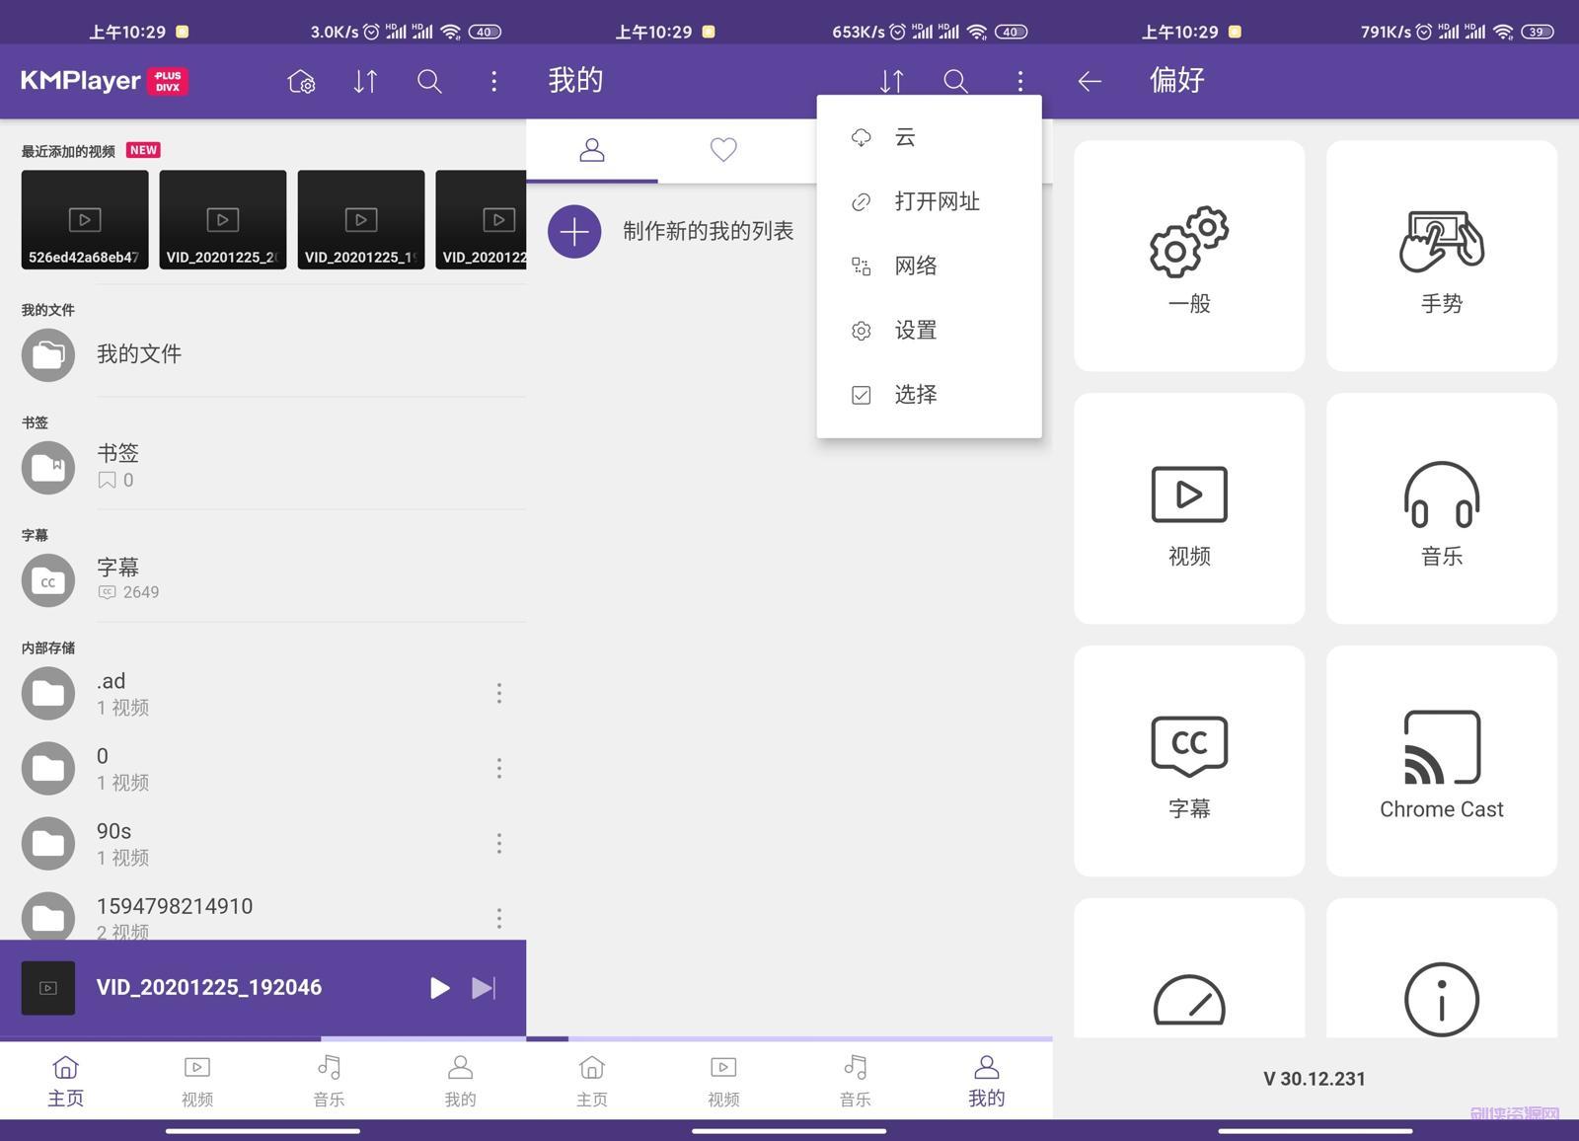
Task: Open the search icon in KMPlayer toolbar
Action: point(429,81)
